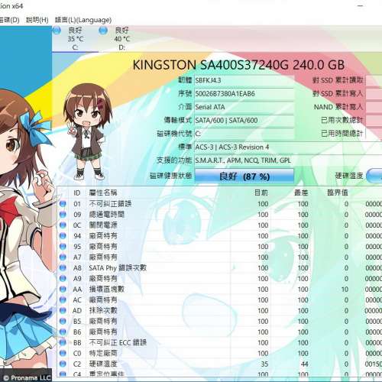Click the 對 SSD 累計寫入 label
Viewport: 382px width, 382px height.
(338, 94)
